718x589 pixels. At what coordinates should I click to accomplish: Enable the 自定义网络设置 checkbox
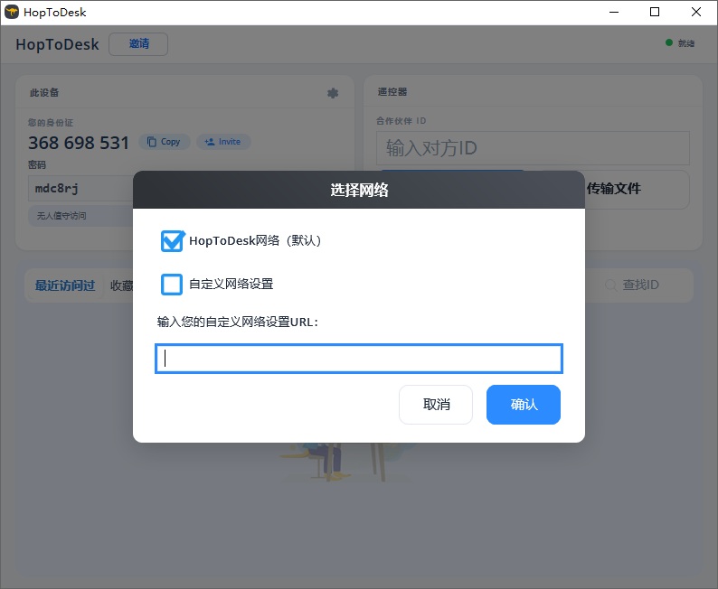(172, 285)
